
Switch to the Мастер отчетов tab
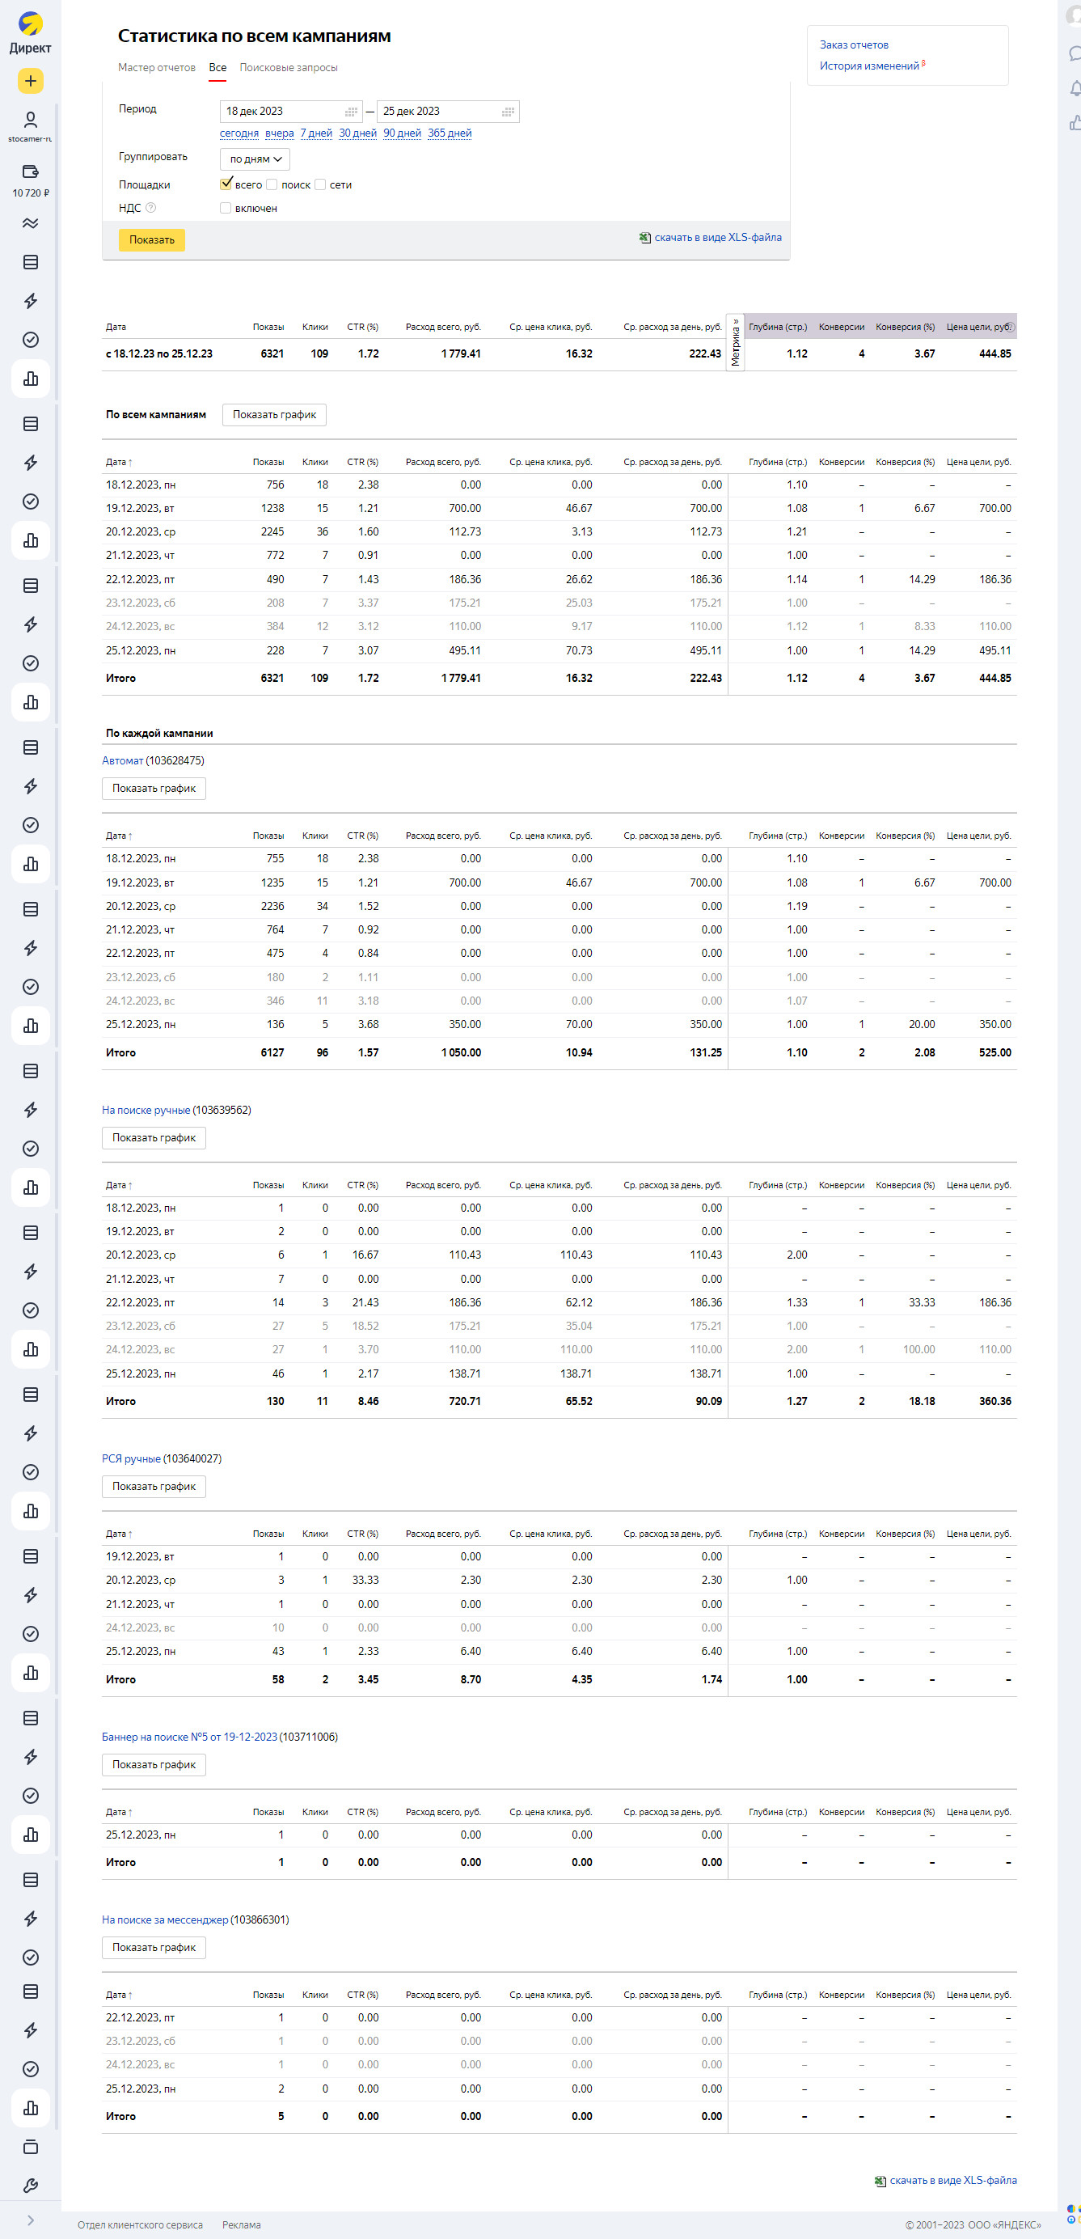(156, 68)
